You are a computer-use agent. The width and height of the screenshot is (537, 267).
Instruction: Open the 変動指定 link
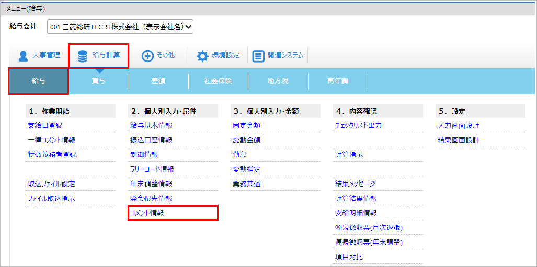[247, 169]
